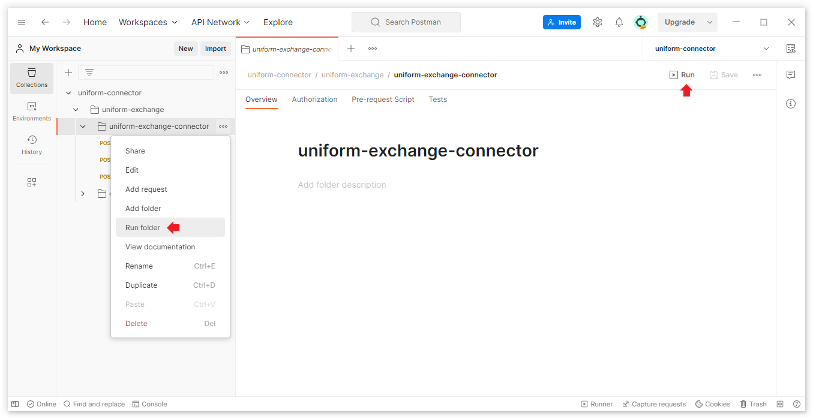Open the Workspaces dropdown menu

pos(148,22)
